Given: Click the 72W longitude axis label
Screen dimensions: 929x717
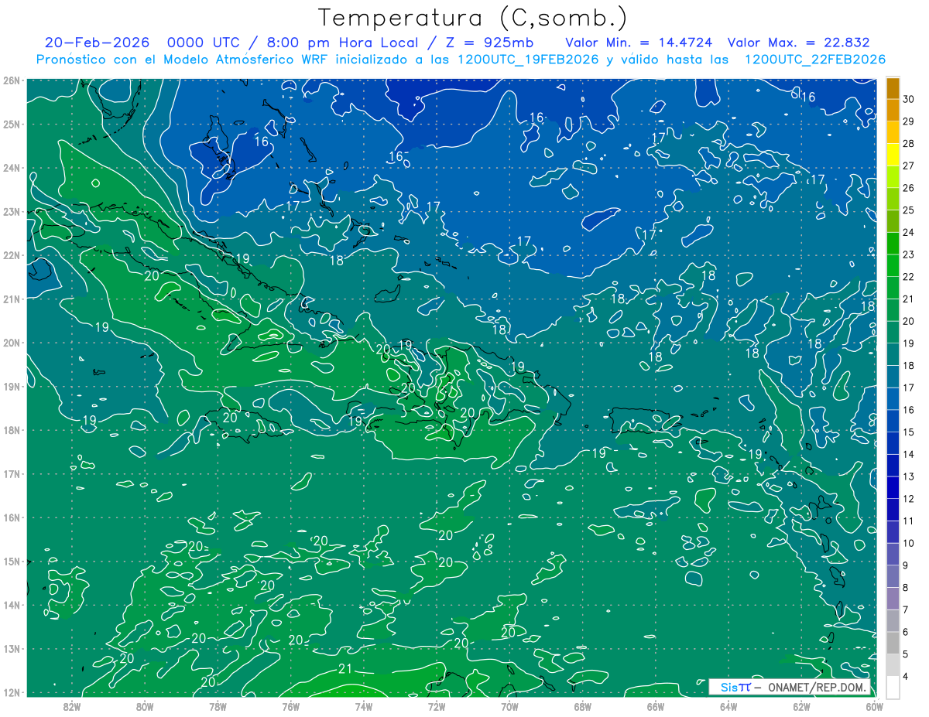Looking at the screenshot, I should [437, 705].
